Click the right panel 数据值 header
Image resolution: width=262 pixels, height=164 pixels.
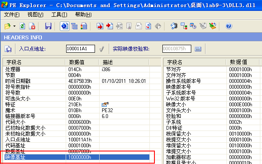243,62
